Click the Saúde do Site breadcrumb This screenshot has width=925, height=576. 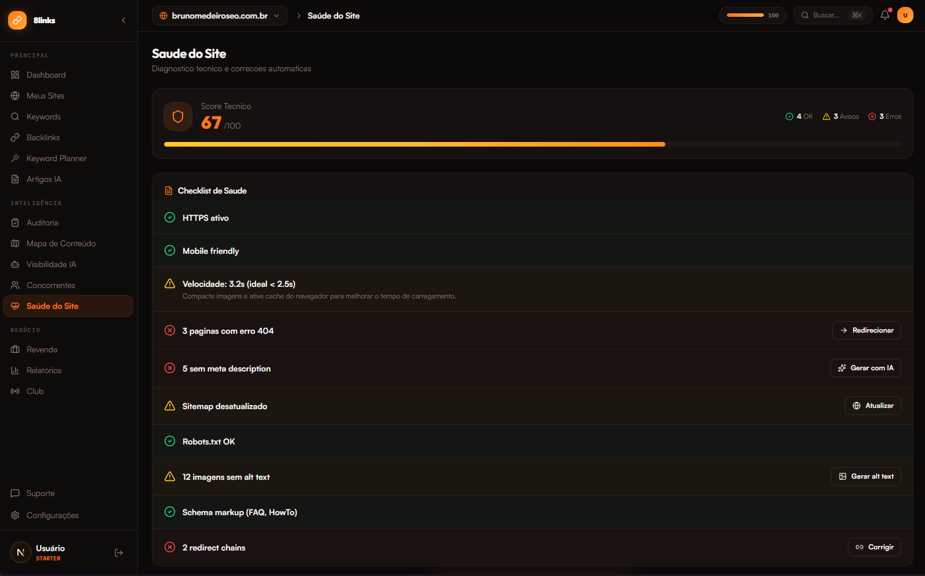point(333,16)
